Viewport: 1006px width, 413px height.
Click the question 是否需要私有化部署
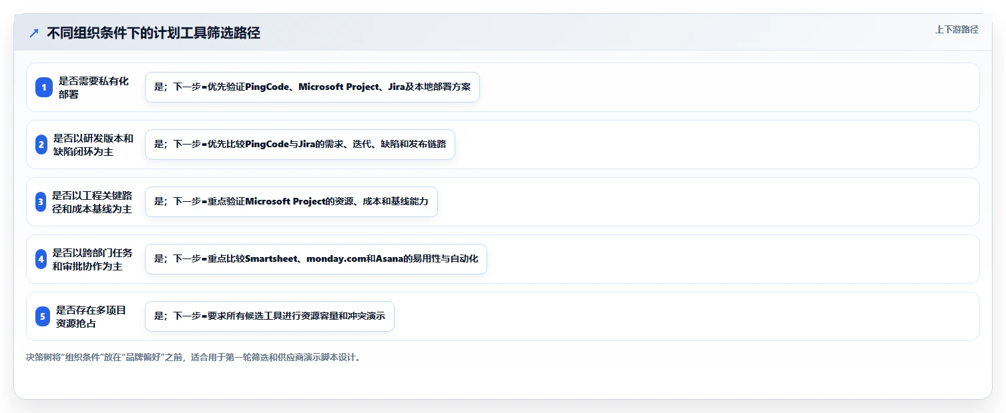tap(94, 87)
